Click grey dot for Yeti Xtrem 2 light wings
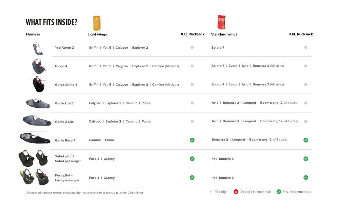The width and height of the screenshot is (339, 205). point(192,47)
